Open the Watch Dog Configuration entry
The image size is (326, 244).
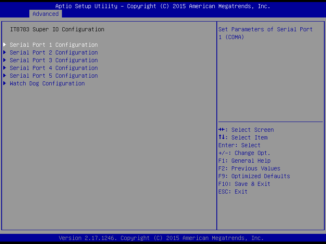47,83
